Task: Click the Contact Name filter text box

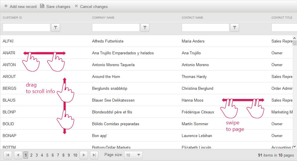Action: point(206,28)
